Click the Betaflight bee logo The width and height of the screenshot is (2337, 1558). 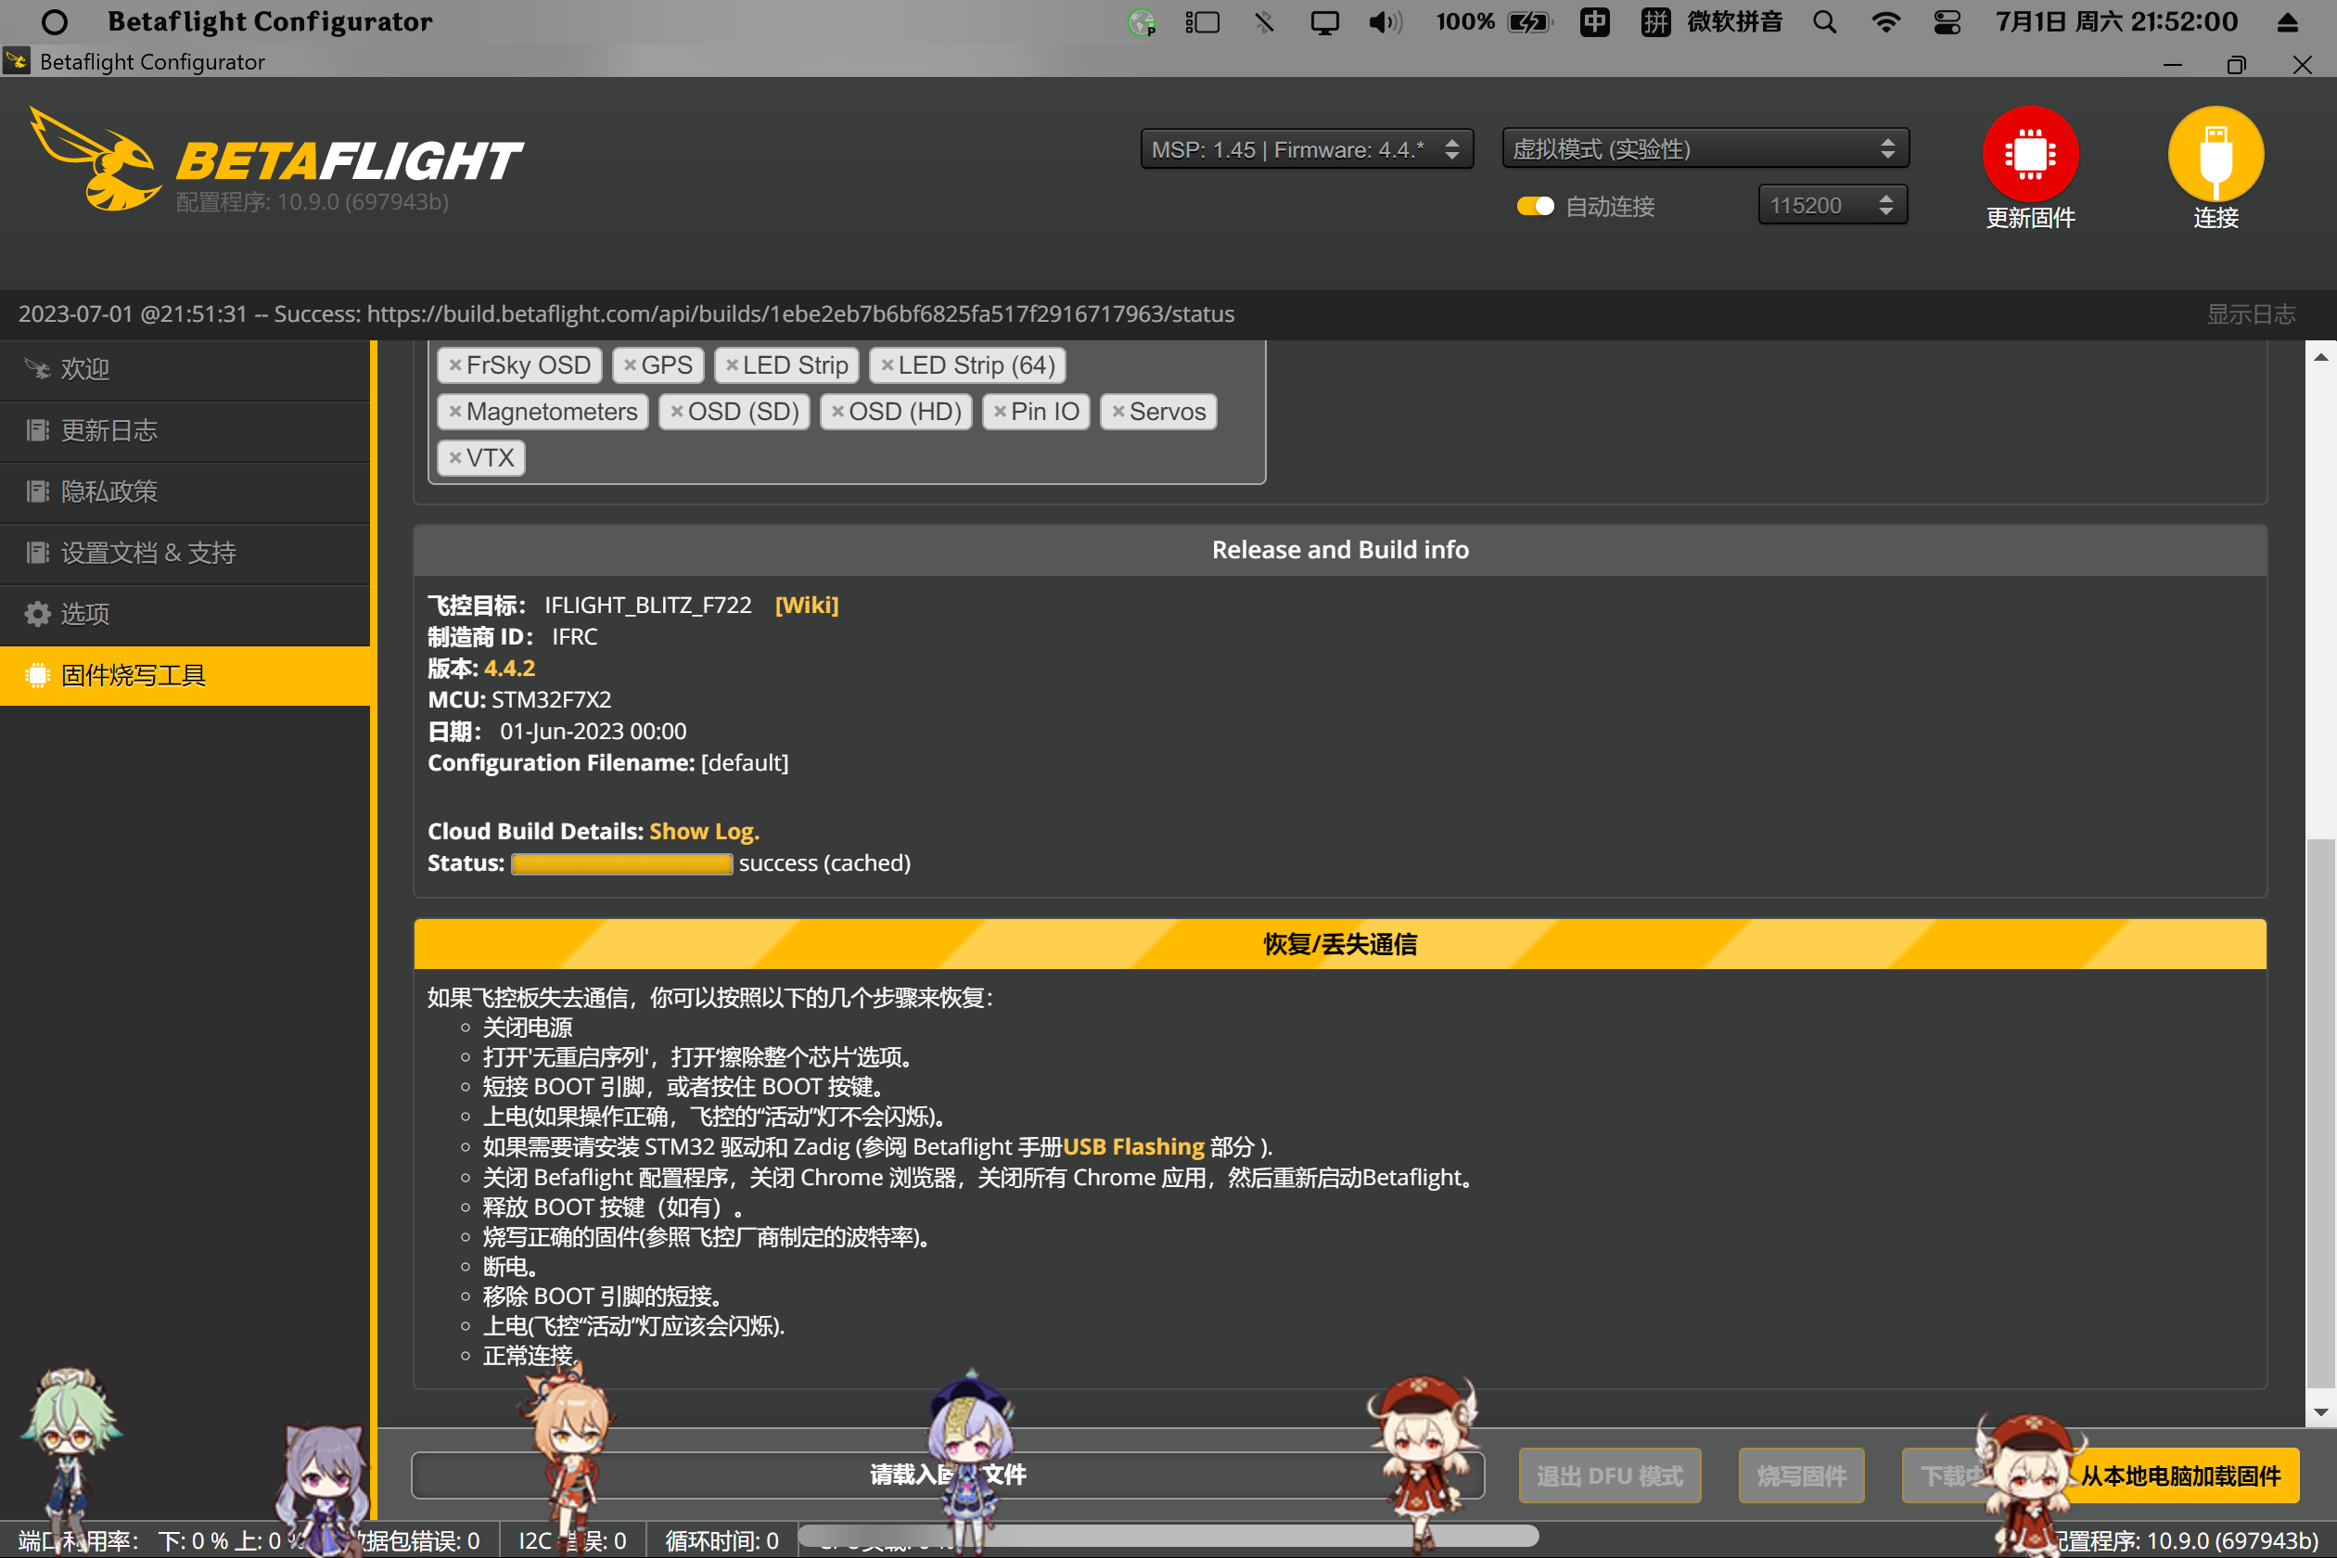tap(95, 159)
